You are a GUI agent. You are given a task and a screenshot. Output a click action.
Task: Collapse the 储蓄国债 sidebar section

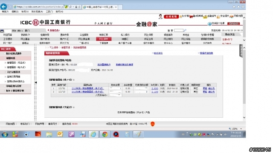(x=10, y=58)
